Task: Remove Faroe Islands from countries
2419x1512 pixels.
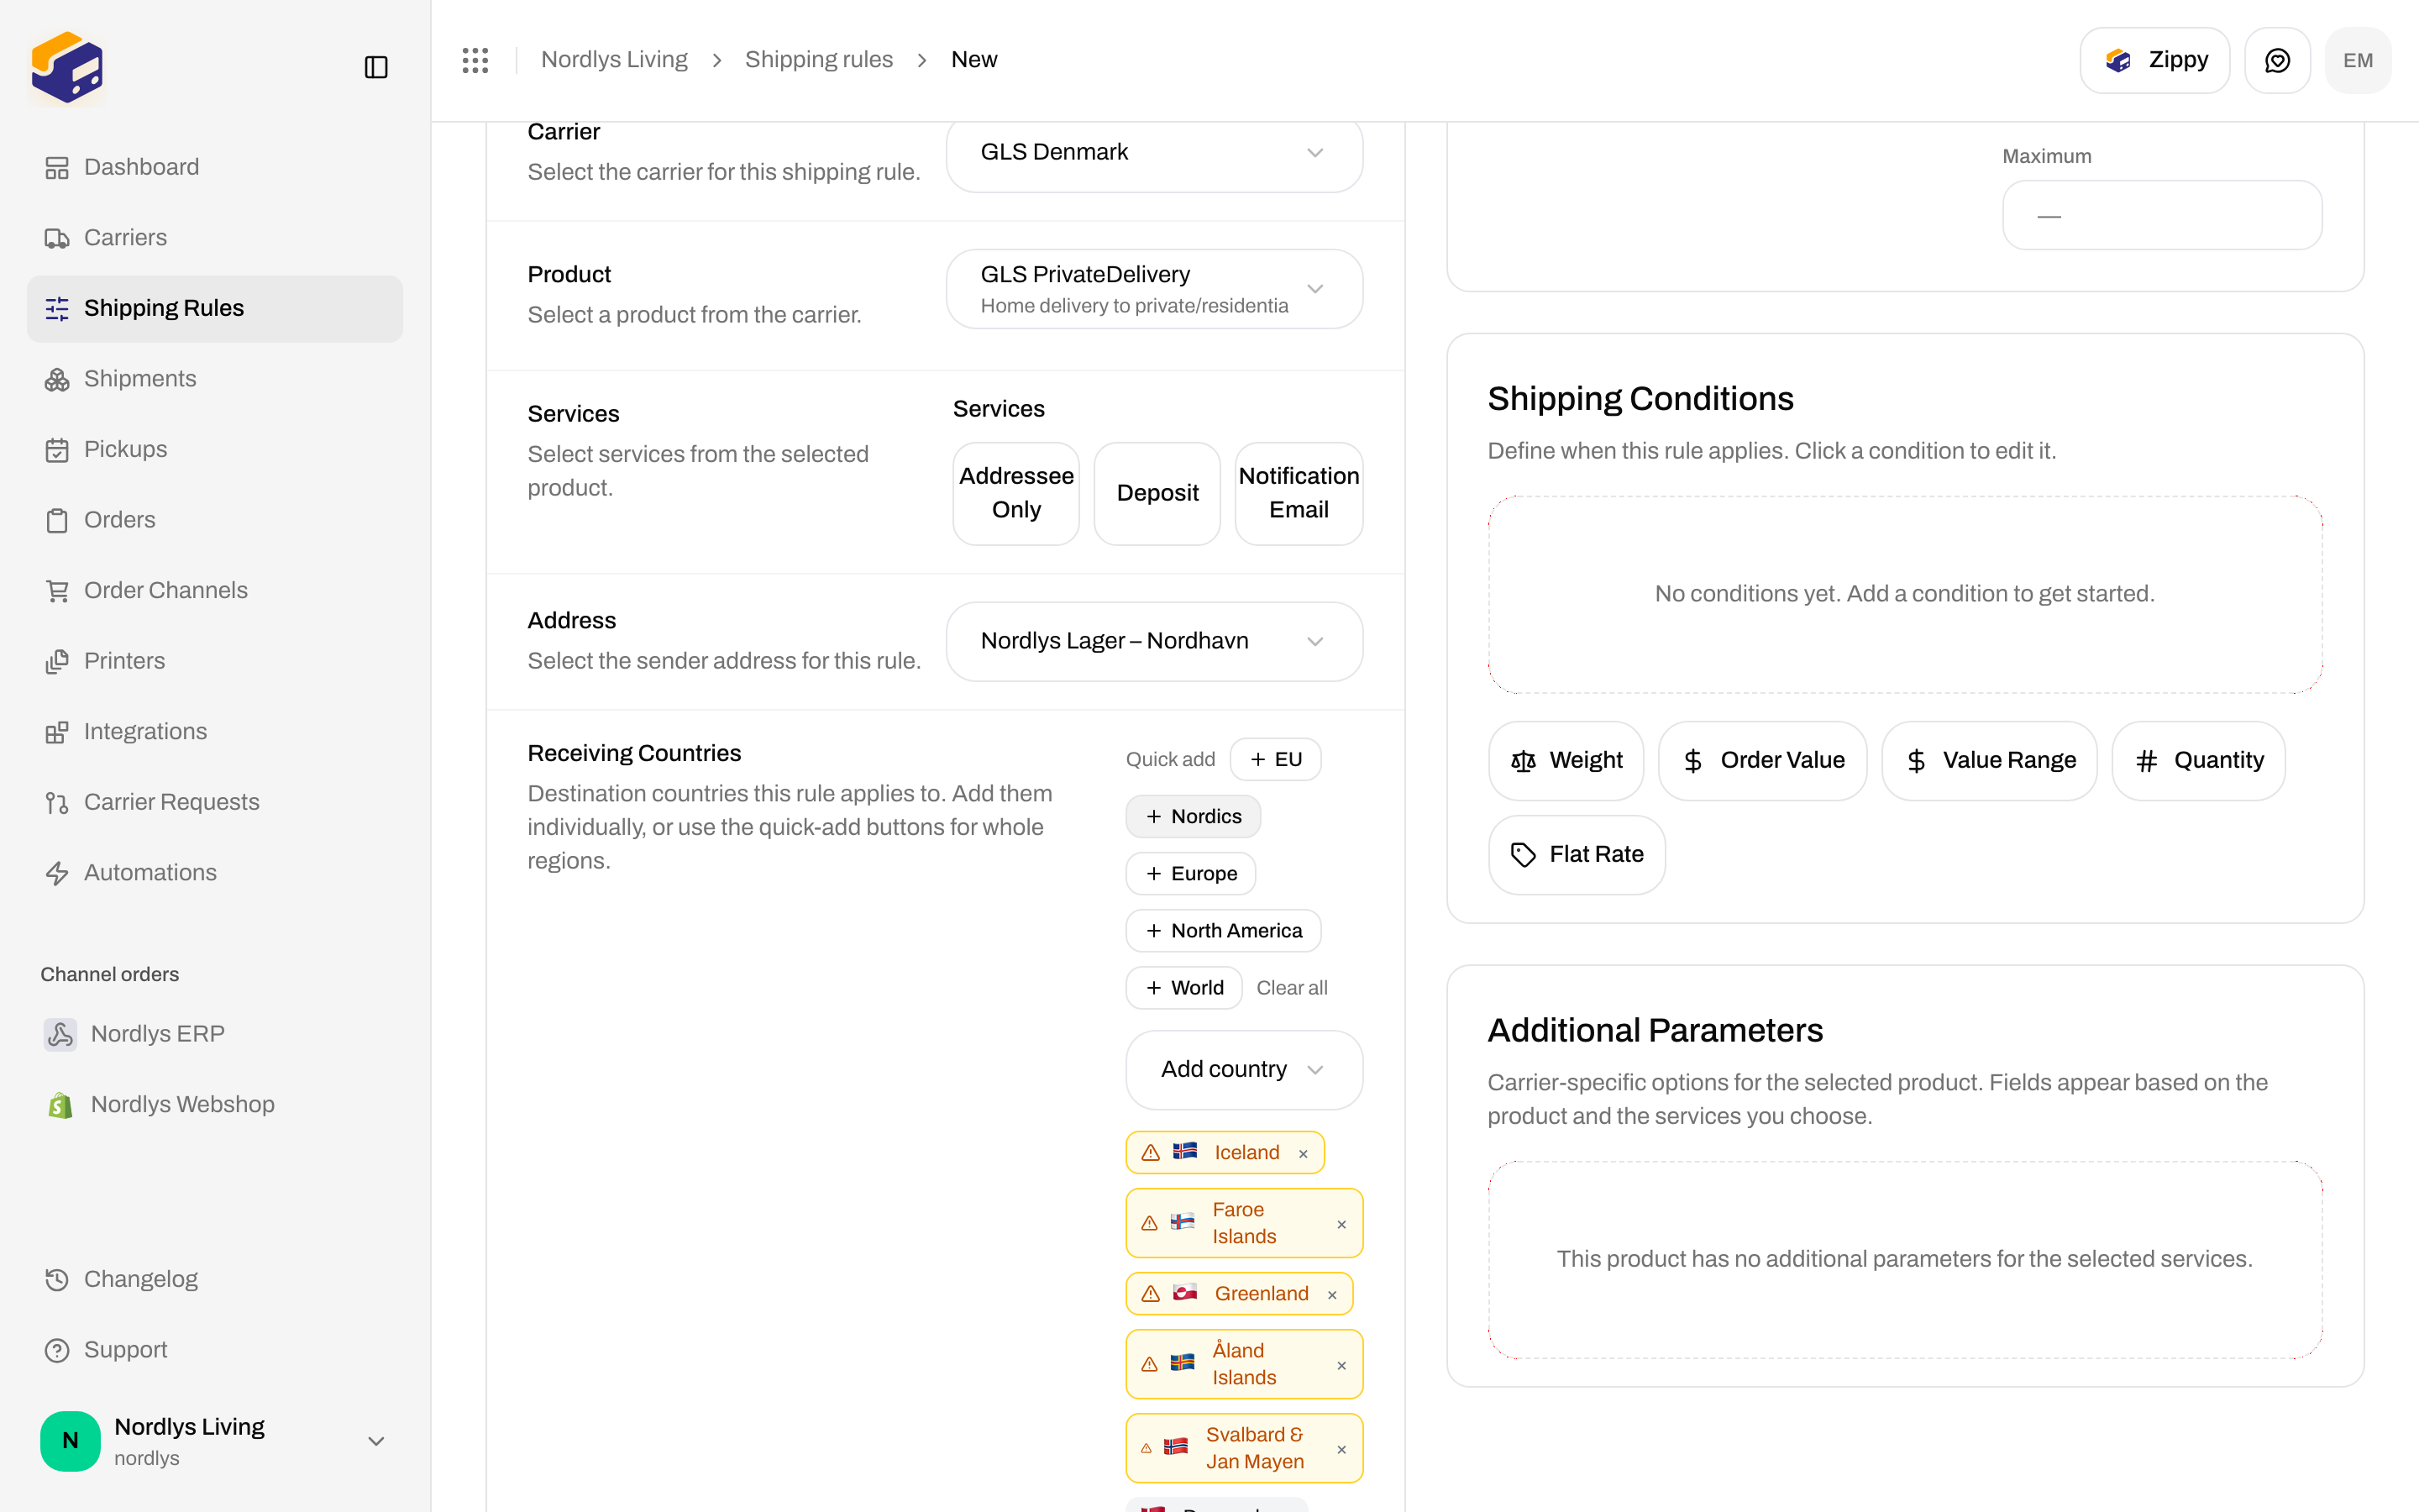Action: [1341, 1224]
